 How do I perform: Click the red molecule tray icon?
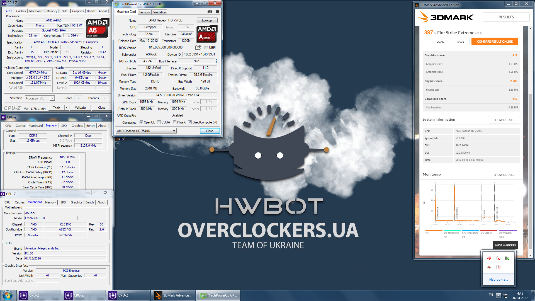pyautogui.click(x=489, y=267)
